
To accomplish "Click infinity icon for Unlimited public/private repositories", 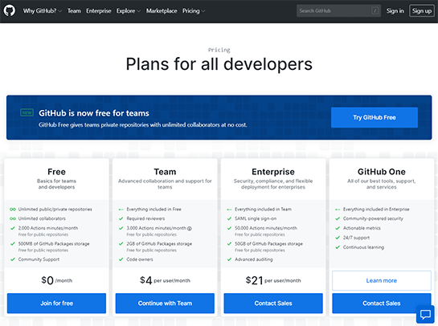I will click(13, 210).
